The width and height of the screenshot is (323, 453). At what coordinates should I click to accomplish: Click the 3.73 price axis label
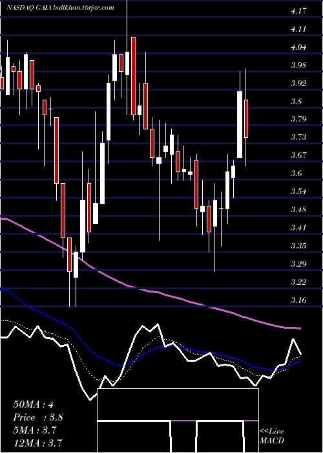(298, 137)
